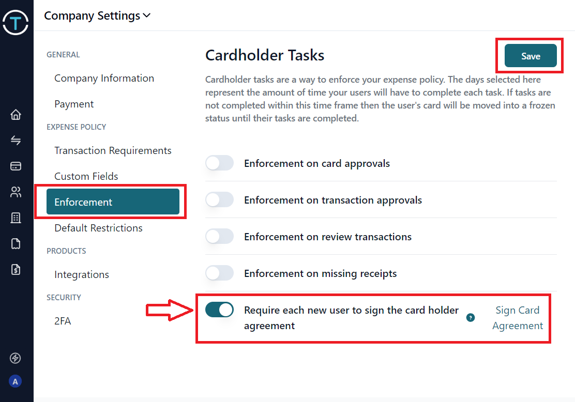Open the user avatar 'A' icon

(x=15, y=381)
